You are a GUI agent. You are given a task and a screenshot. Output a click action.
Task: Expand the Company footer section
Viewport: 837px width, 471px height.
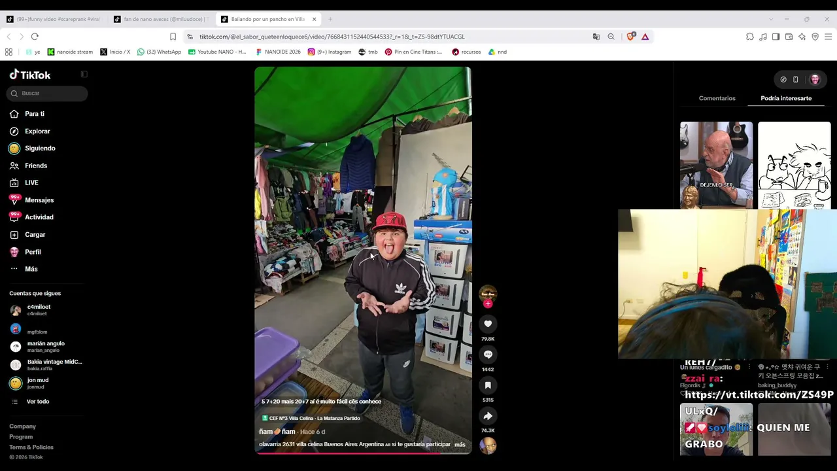23,427
